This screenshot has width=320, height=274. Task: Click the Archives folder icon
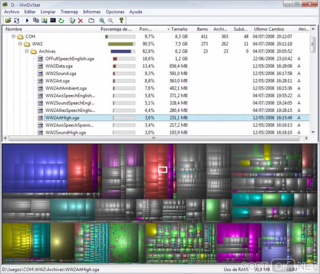(x=34, y=51)
